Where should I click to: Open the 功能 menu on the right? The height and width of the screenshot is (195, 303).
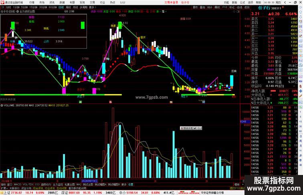point(226,2)
